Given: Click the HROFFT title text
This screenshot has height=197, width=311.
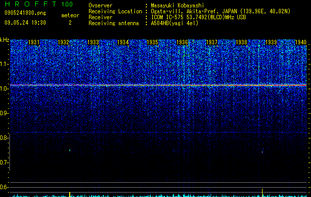Looking at the screenshot, I should pos(31,4).
